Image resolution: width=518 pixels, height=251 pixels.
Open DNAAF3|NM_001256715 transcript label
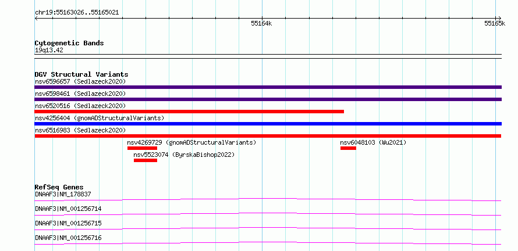pos(68,223)
